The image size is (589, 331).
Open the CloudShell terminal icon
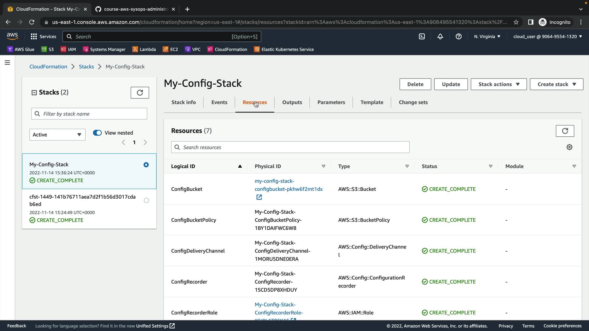[x=422, y=36]
